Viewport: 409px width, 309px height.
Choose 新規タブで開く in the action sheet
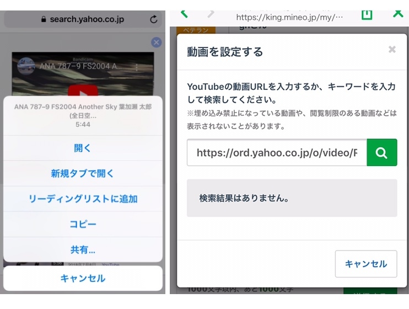[83, 173]
